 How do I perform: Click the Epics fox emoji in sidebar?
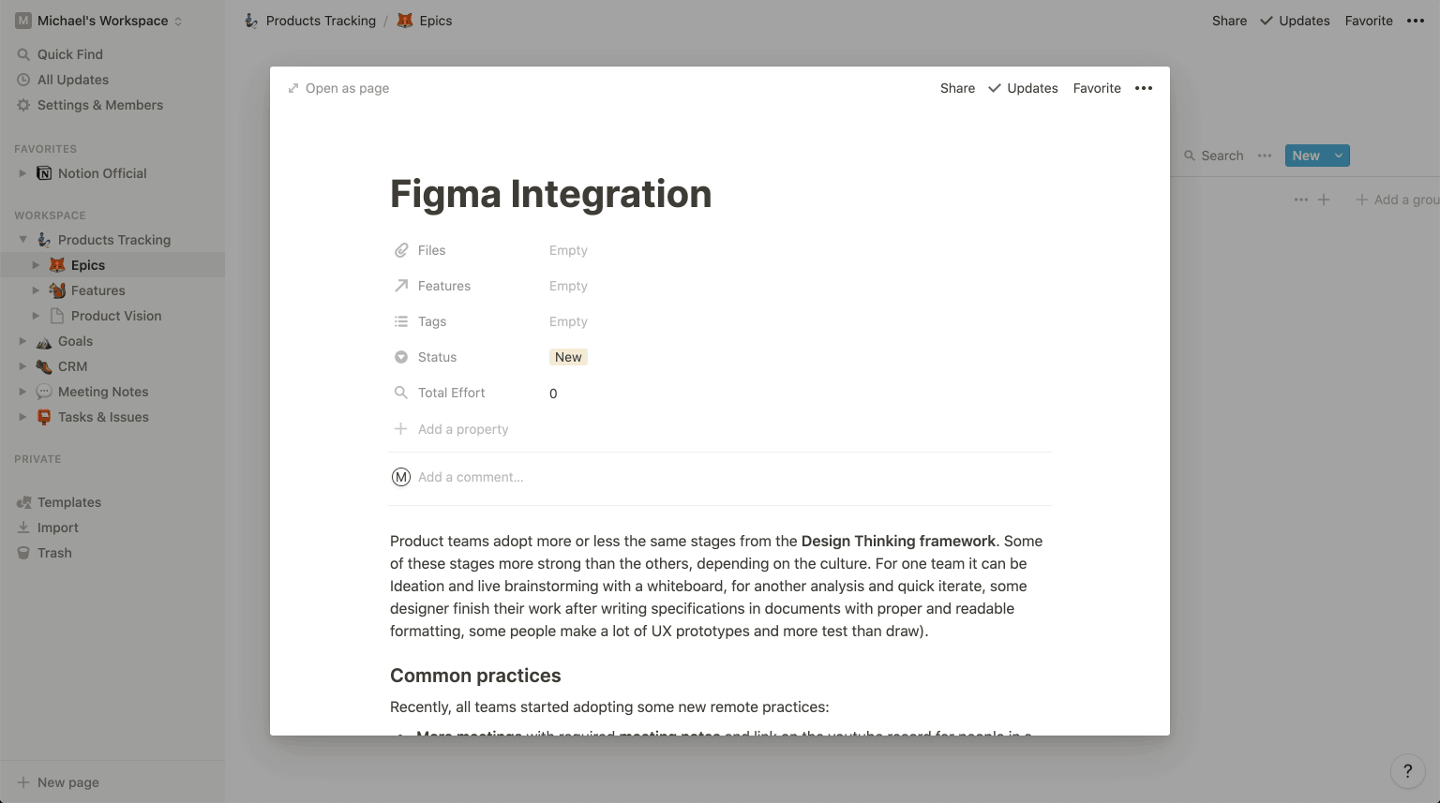coord(56,264)
